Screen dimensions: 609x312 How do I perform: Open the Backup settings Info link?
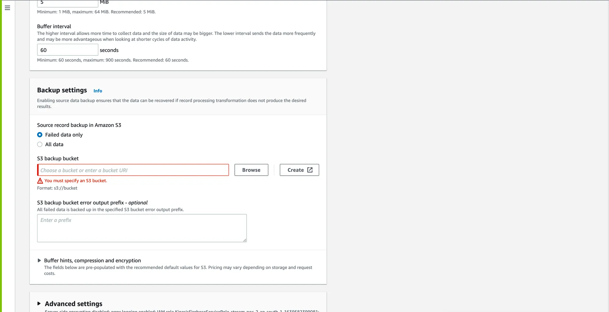(x=97, y=91)
